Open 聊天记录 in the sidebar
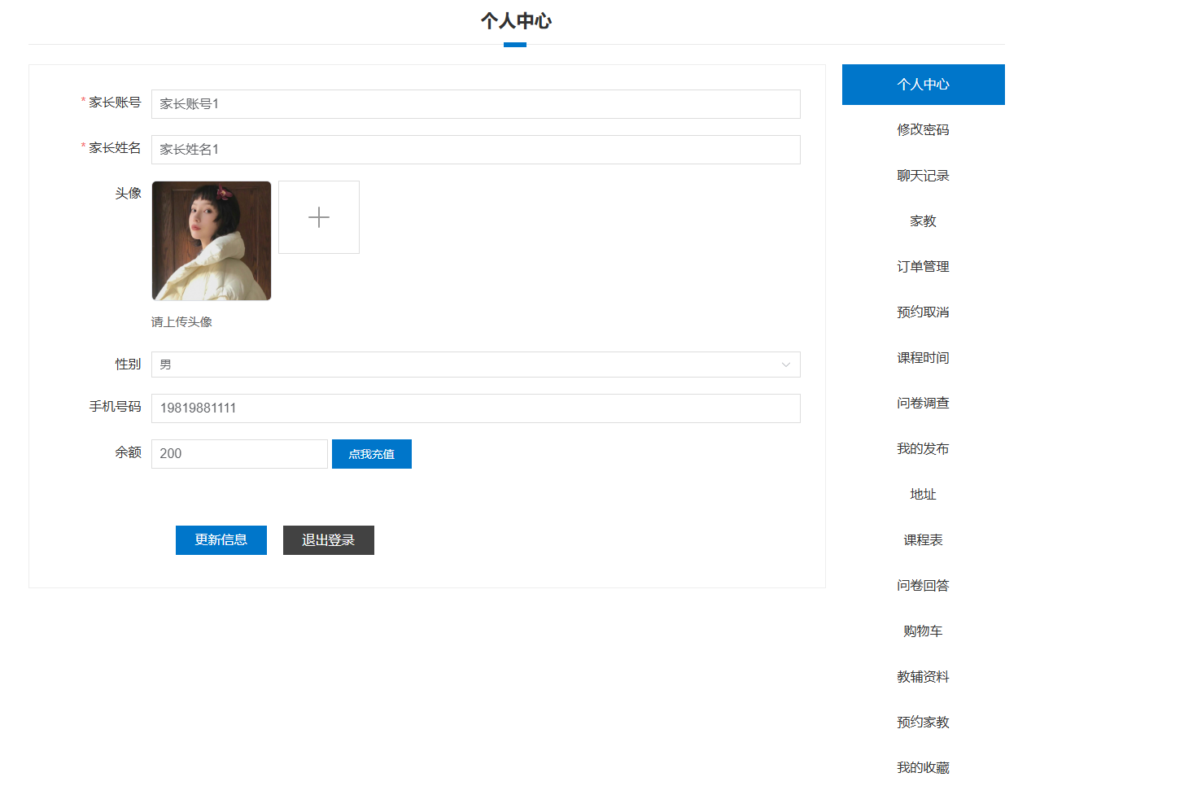Screen dimensions: 1184x799 (923, 176)
